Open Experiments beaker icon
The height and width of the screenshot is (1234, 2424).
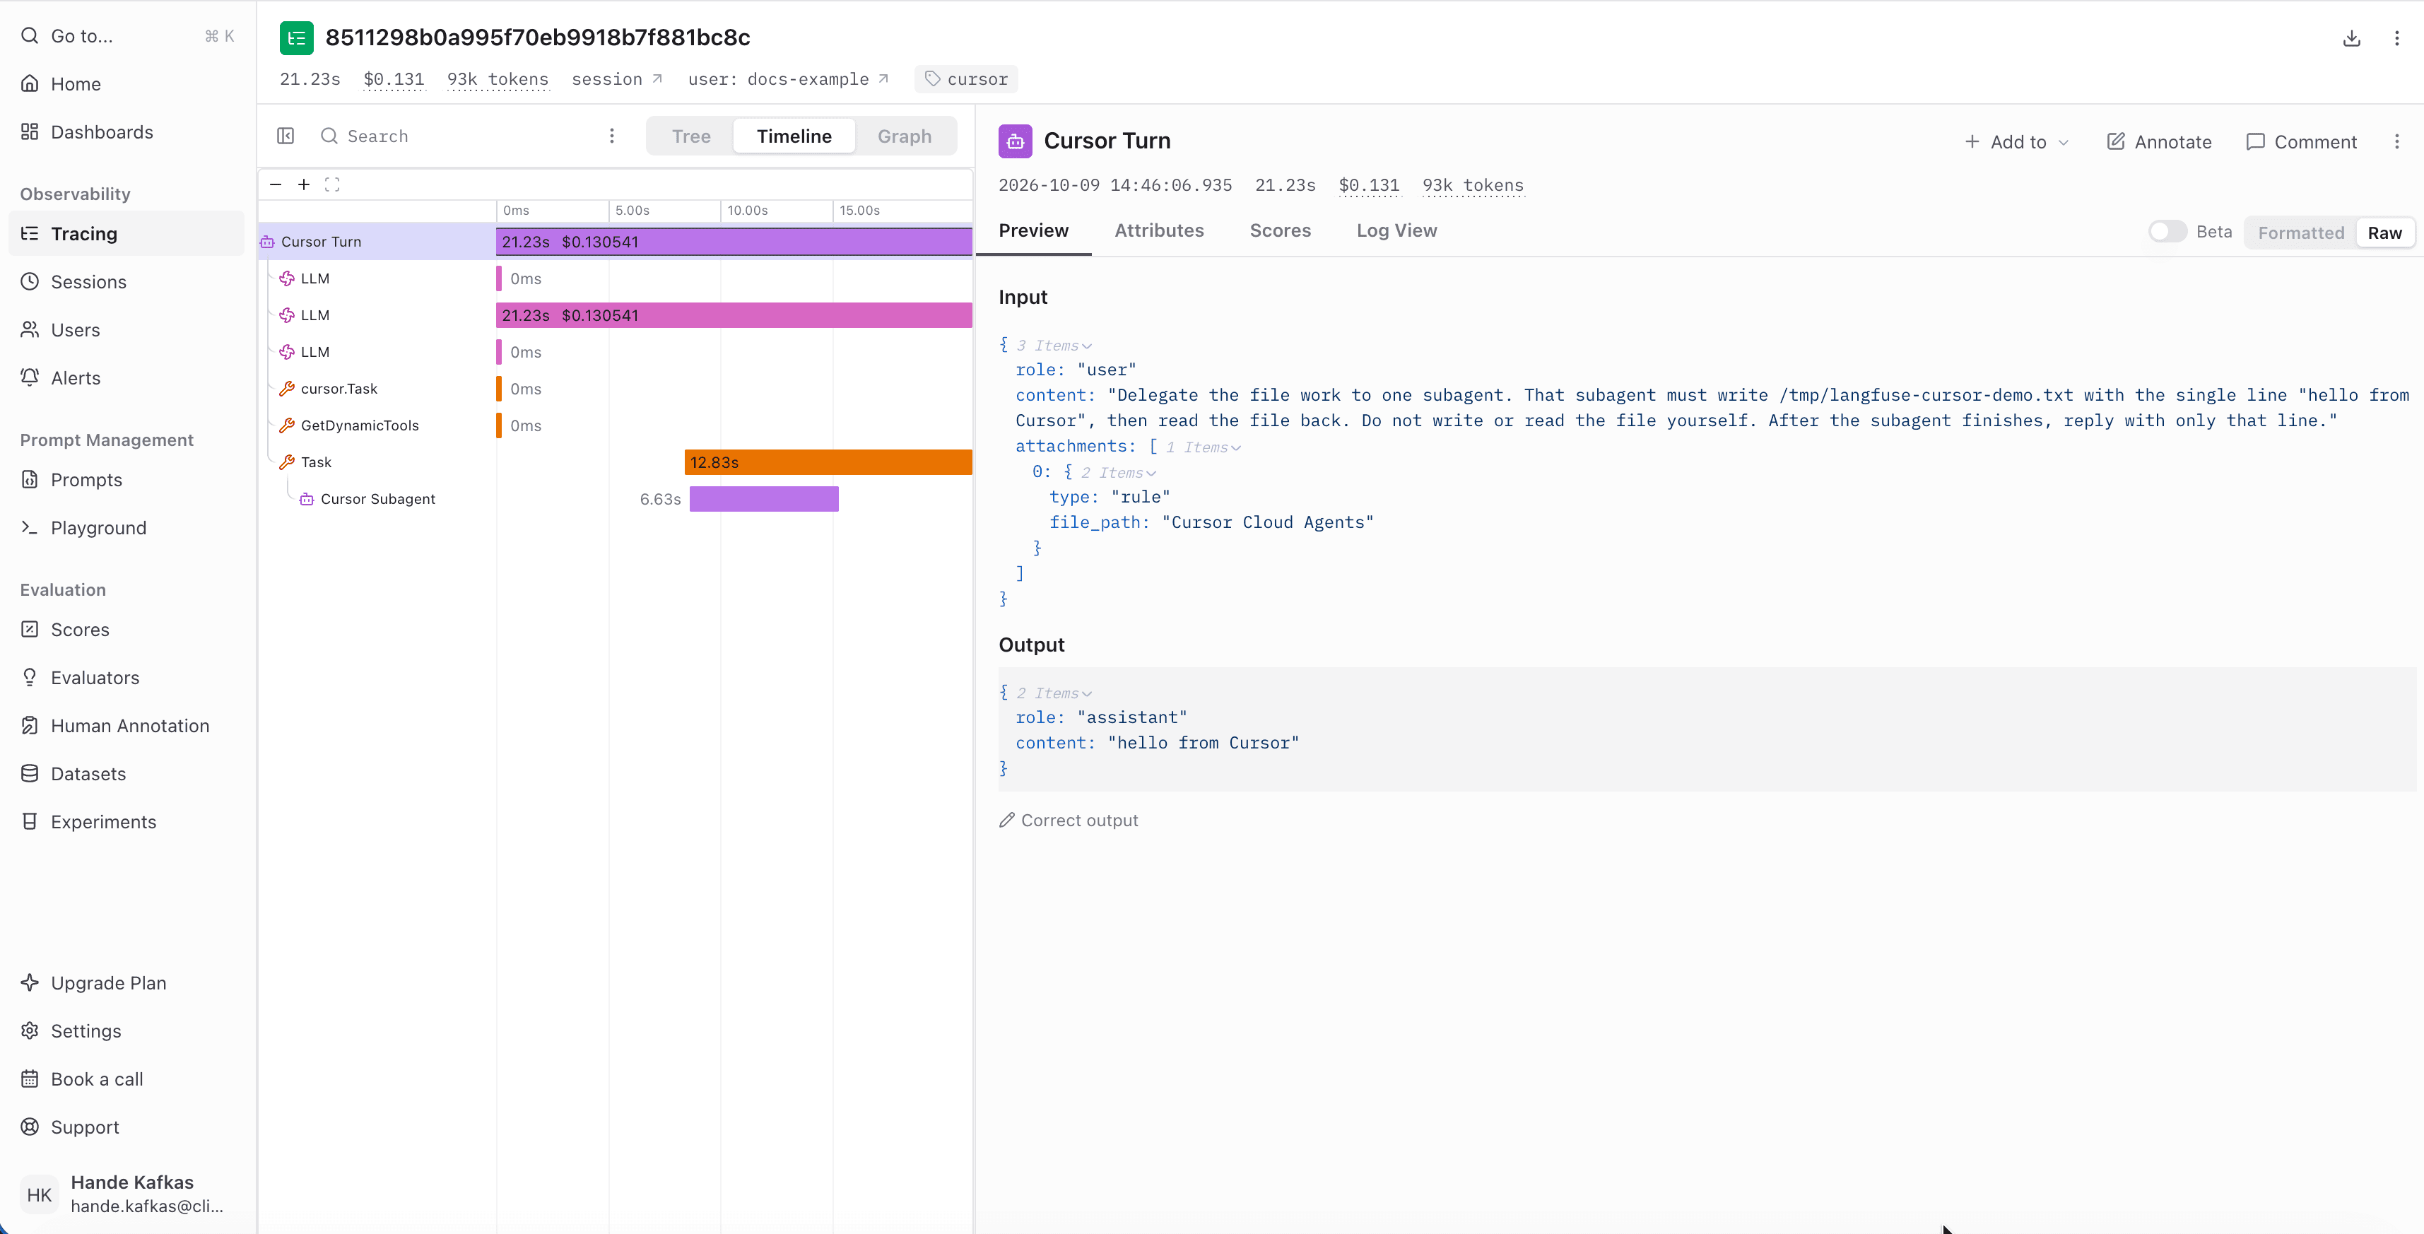coord(30,822)
